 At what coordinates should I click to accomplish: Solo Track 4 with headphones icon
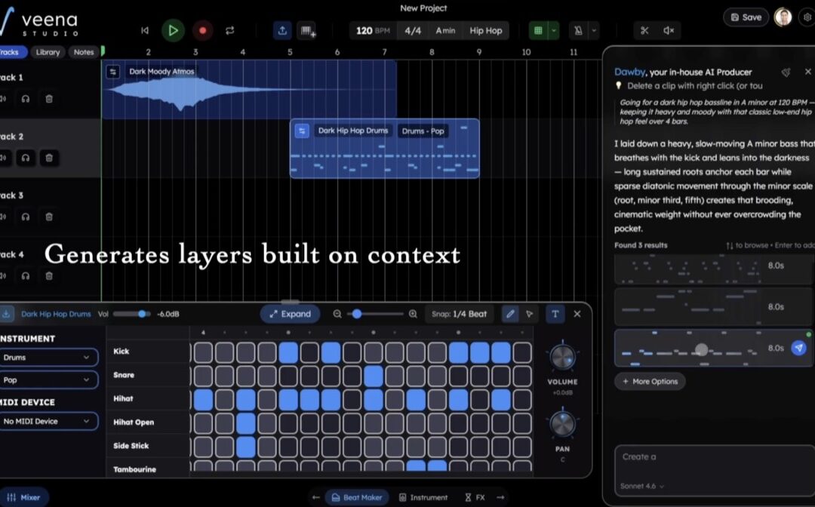[26, 276]
